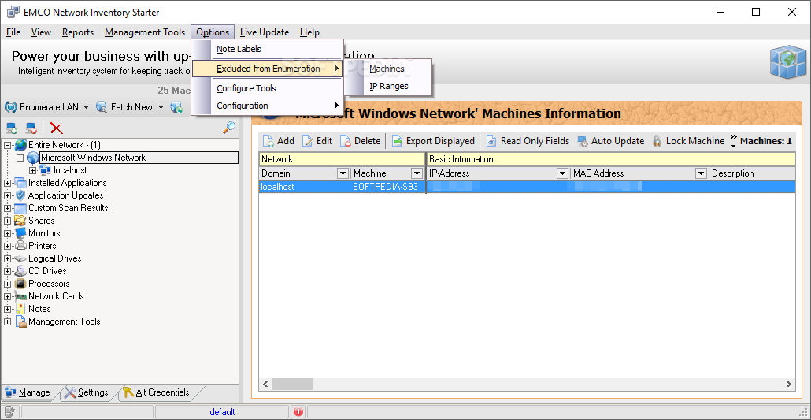Collapse the Microsoft Windows Network node

pos(20,158)
